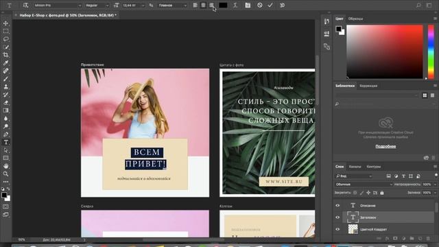
Task: Select the Crop tool
Action: [x=5, y=55]
